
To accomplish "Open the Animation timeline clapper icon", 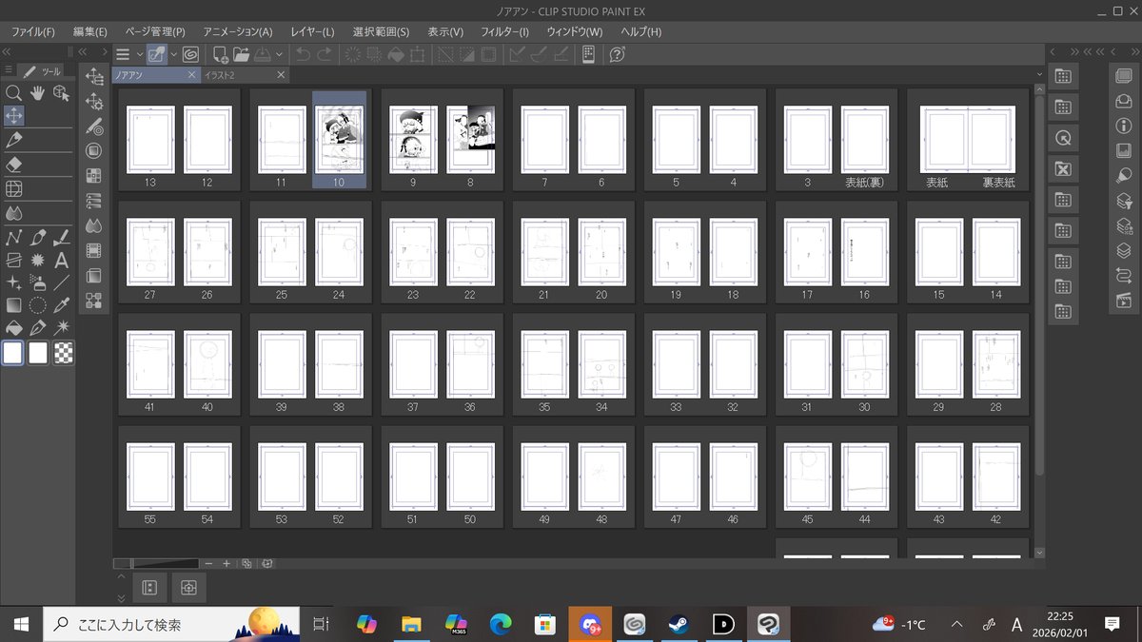I will coord(1123,302).
